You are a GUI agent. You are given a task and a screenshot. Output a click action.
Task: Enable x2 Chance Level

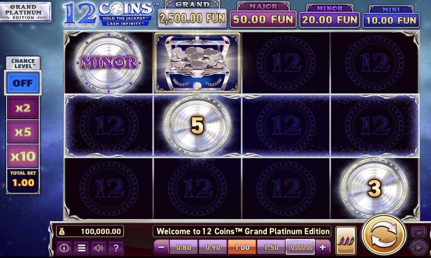pos(23,108)
